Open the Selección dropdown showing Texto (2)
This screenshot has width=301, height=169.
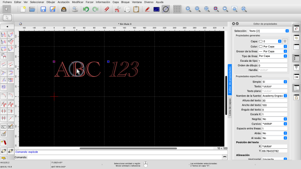point(268,31)
